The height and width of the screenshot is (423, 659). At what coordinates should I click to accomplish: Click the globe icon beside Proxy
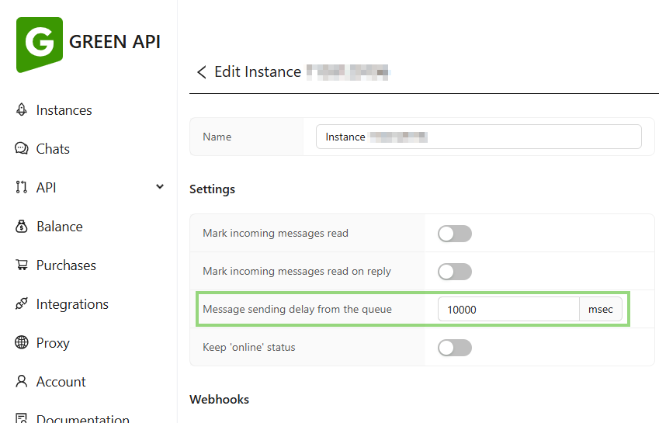pos(22,343)
